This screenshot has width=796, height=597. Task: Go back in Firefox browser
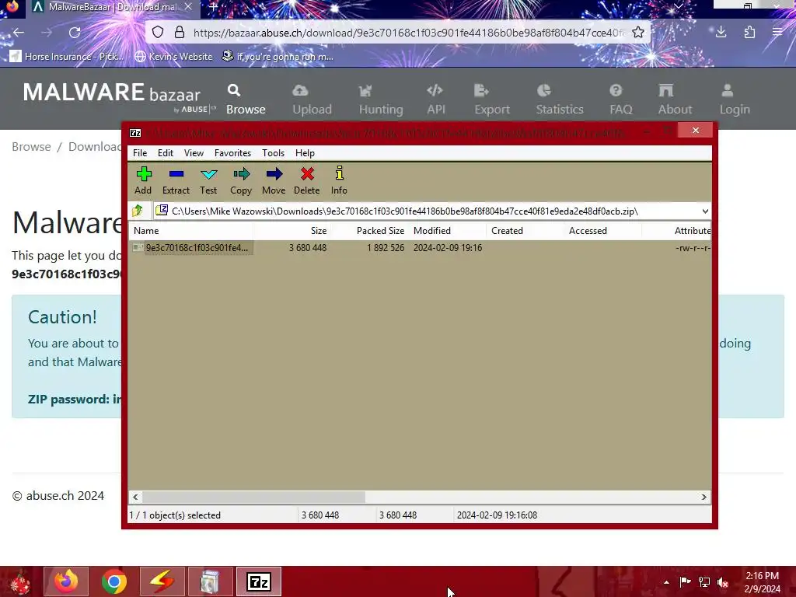[19, 33]
